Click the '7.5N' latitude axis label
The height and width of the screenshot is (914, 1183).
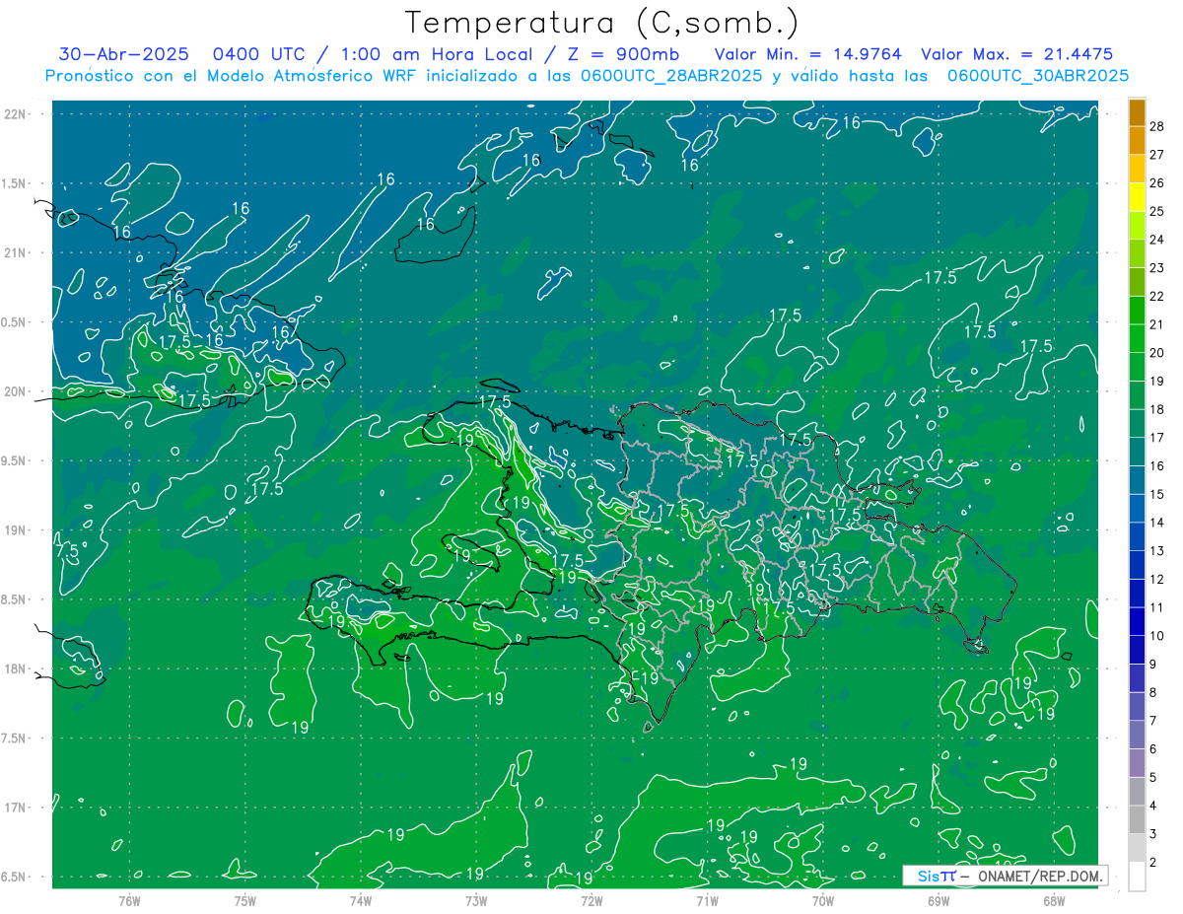(x=12, y=738)
